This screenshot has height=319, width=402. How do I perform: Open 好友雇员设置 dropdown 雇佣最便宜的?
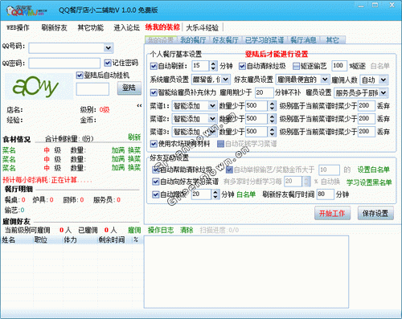325,80
